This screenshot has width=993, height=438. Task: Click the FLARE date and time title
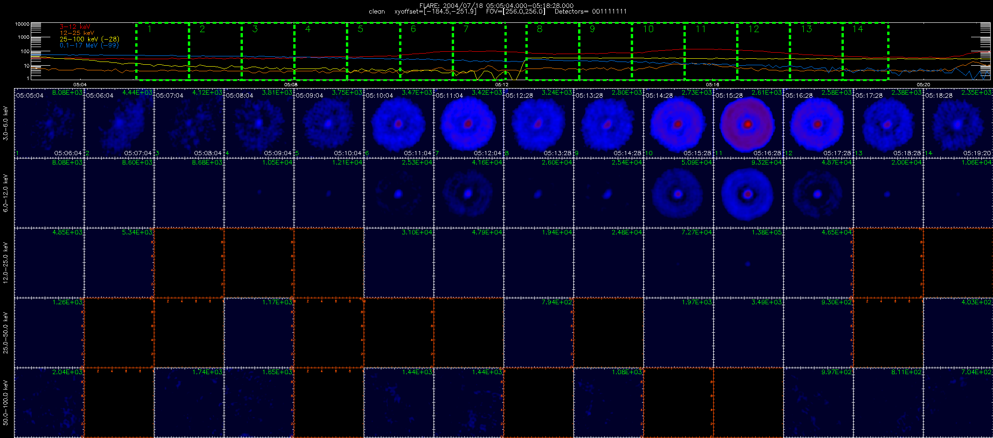point(496,6)
